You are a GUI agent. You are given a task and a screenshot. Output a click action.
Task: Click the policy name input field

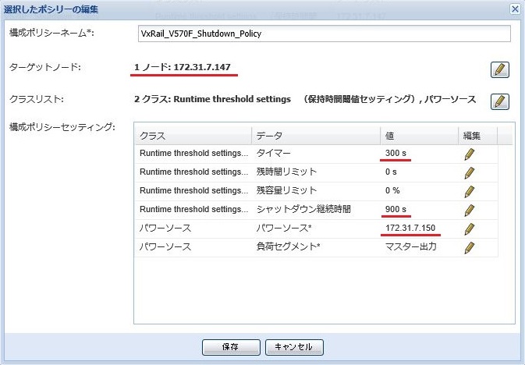point(323,33)
